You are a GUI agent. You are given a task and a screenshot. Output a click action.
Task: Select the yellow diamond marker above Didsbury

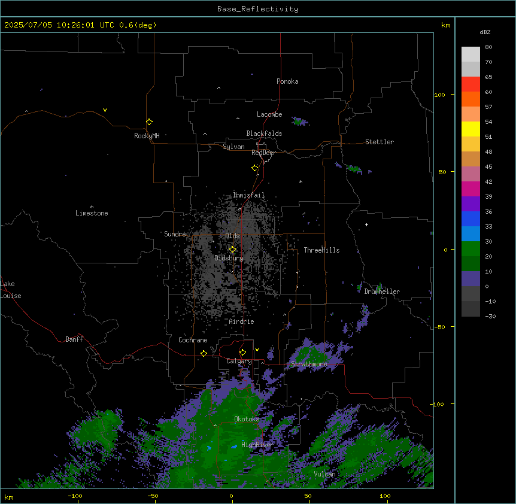click(232, 250)
